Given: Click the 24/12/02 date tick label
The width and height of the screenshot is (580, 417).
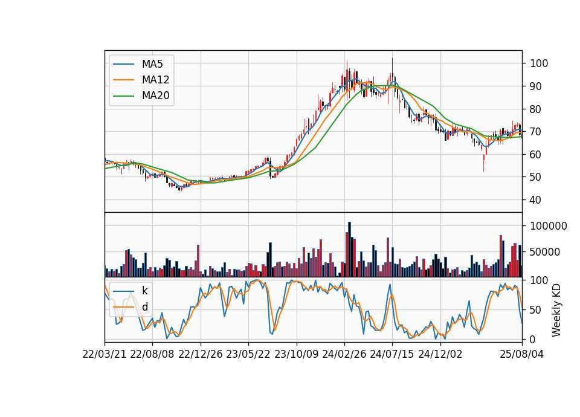Looking at the screenshot, I should click(x=440, y=354).
